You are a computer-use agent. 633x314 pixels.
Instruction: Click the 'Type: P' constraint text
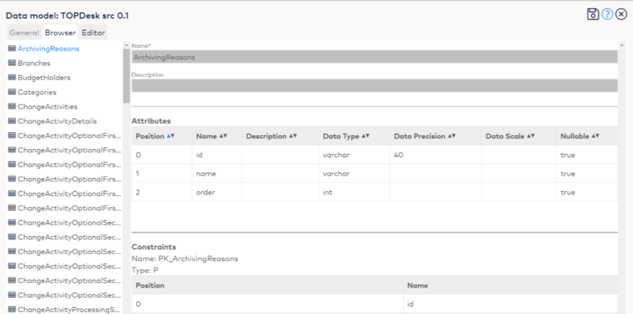tap(145, 270)
